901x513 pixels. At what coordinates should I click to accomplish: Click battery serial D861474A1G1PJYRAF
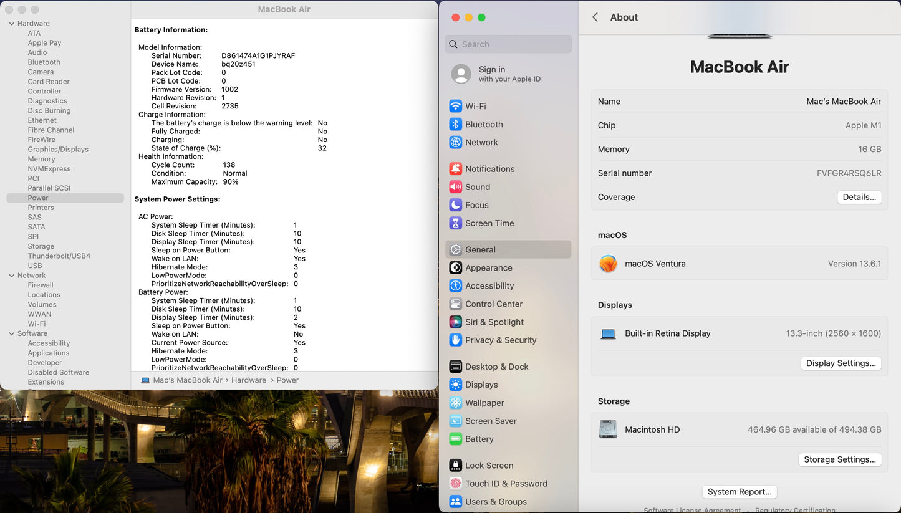tap(258, 55)
